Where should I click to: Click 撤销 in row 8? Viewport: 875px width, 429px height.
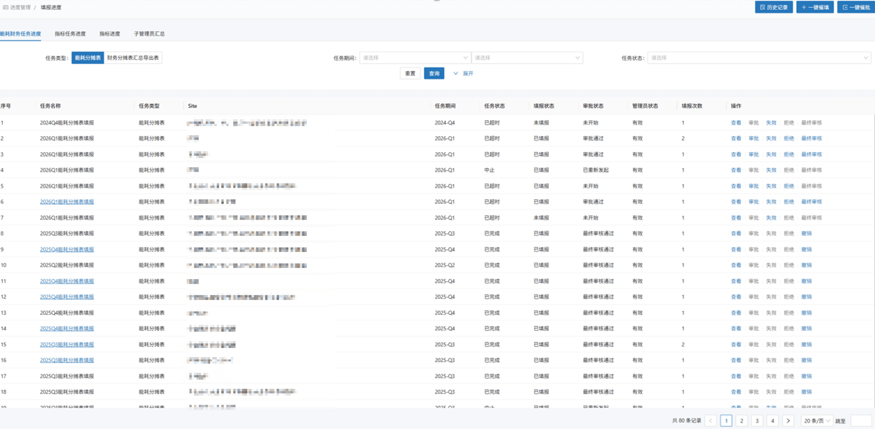806,233
